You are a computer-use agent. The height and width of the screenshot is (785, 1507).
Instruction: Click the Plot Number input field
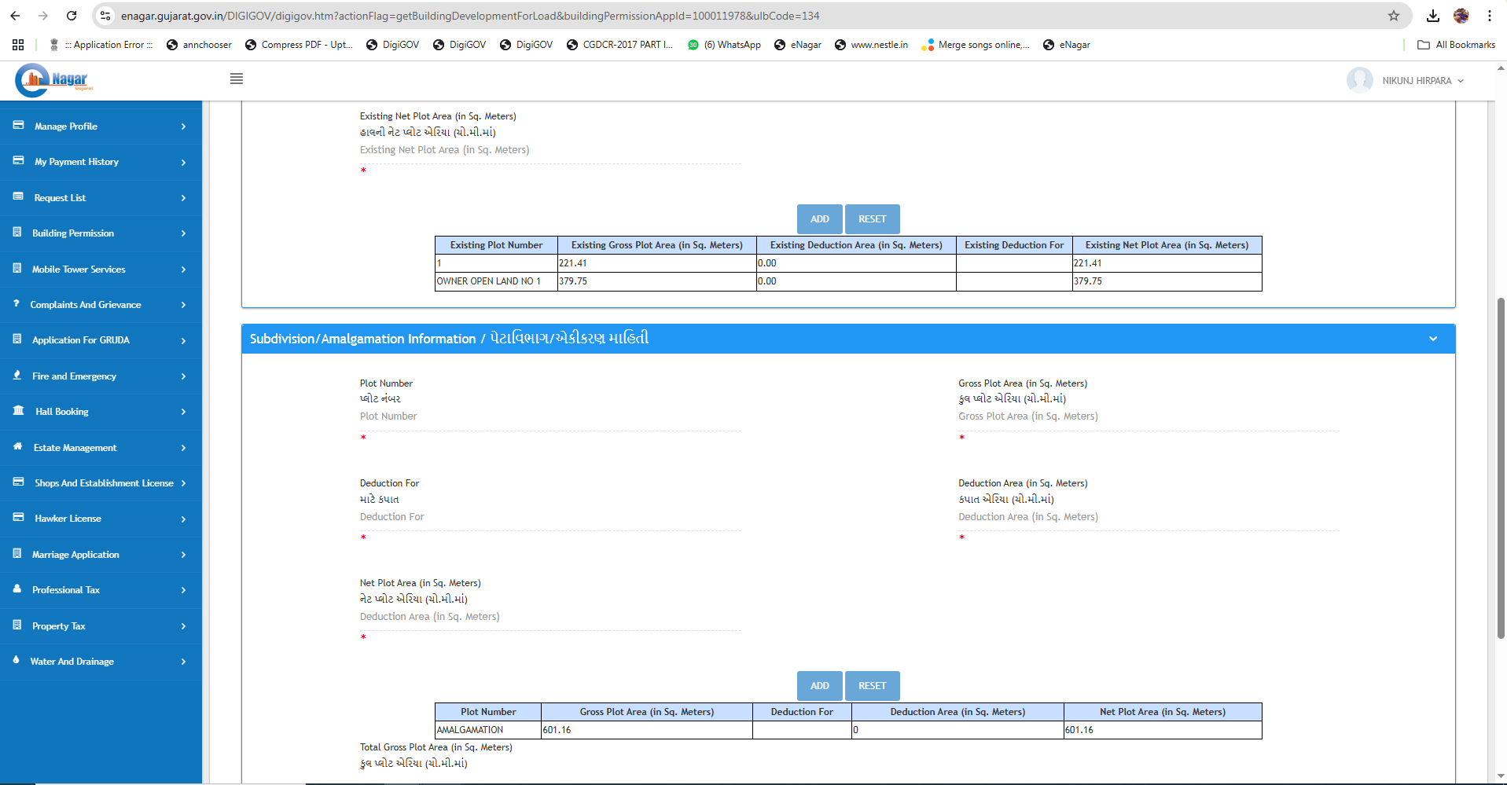click(x=550, y=417)
